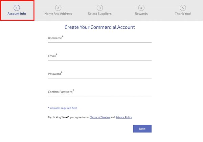Click the Confirm Password field
Screen dimensions: 203x142
pos(100,92)
